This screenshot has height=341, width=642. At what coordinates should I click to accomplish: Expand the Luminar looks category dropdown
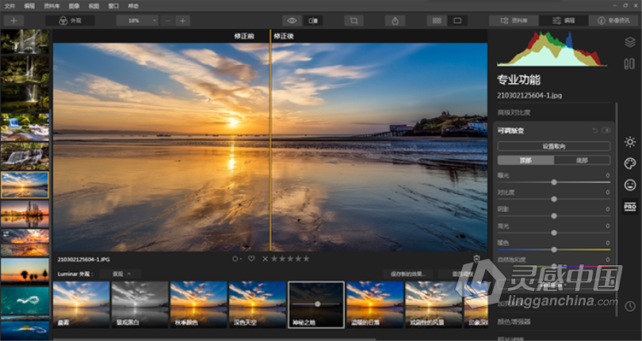120,274
